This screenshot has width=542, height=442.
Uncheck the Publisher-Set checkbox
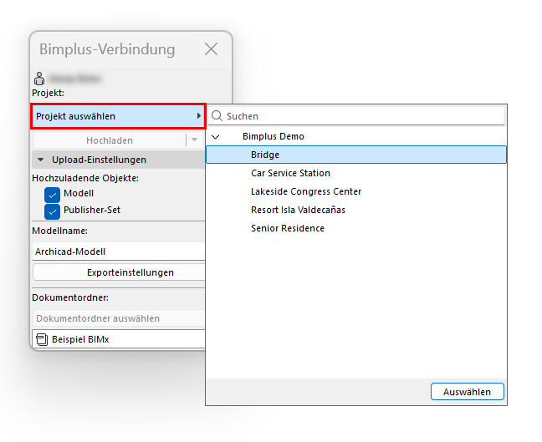52,211
